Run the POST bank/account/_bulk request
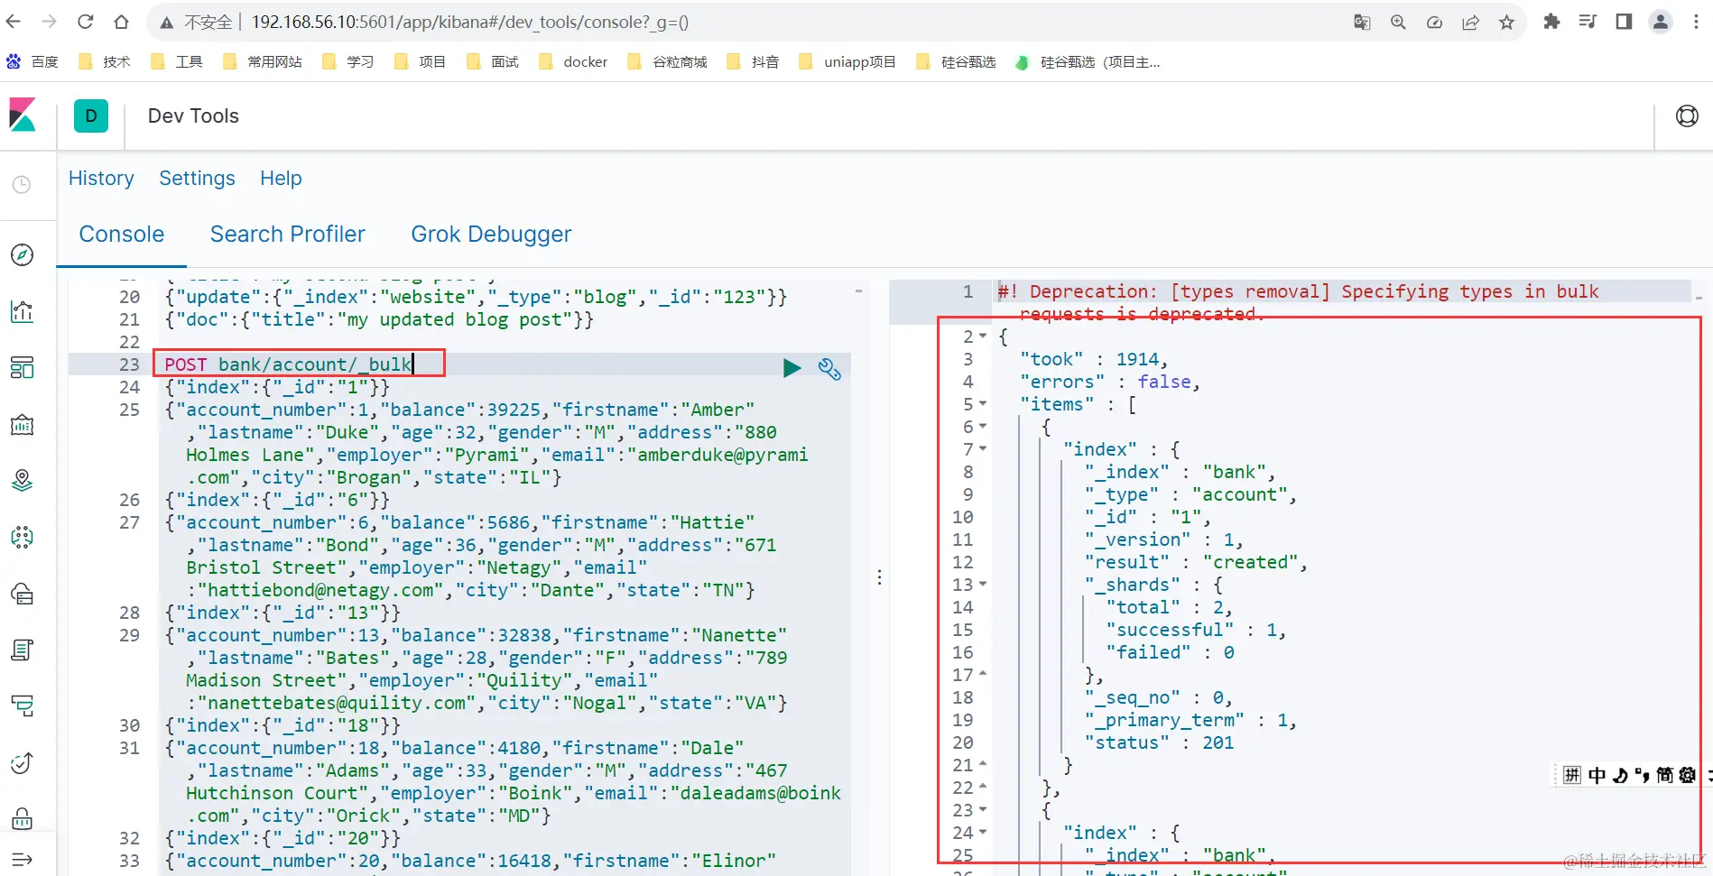The height and width of the screenshot is (876, 1713). coord(792,367)
